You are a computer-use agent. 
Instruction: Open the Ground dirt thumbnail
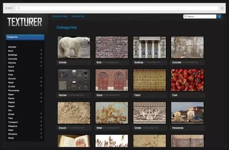click(74, 113)
